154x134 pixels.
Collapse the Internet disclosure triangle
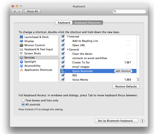(x=67, y=37)
